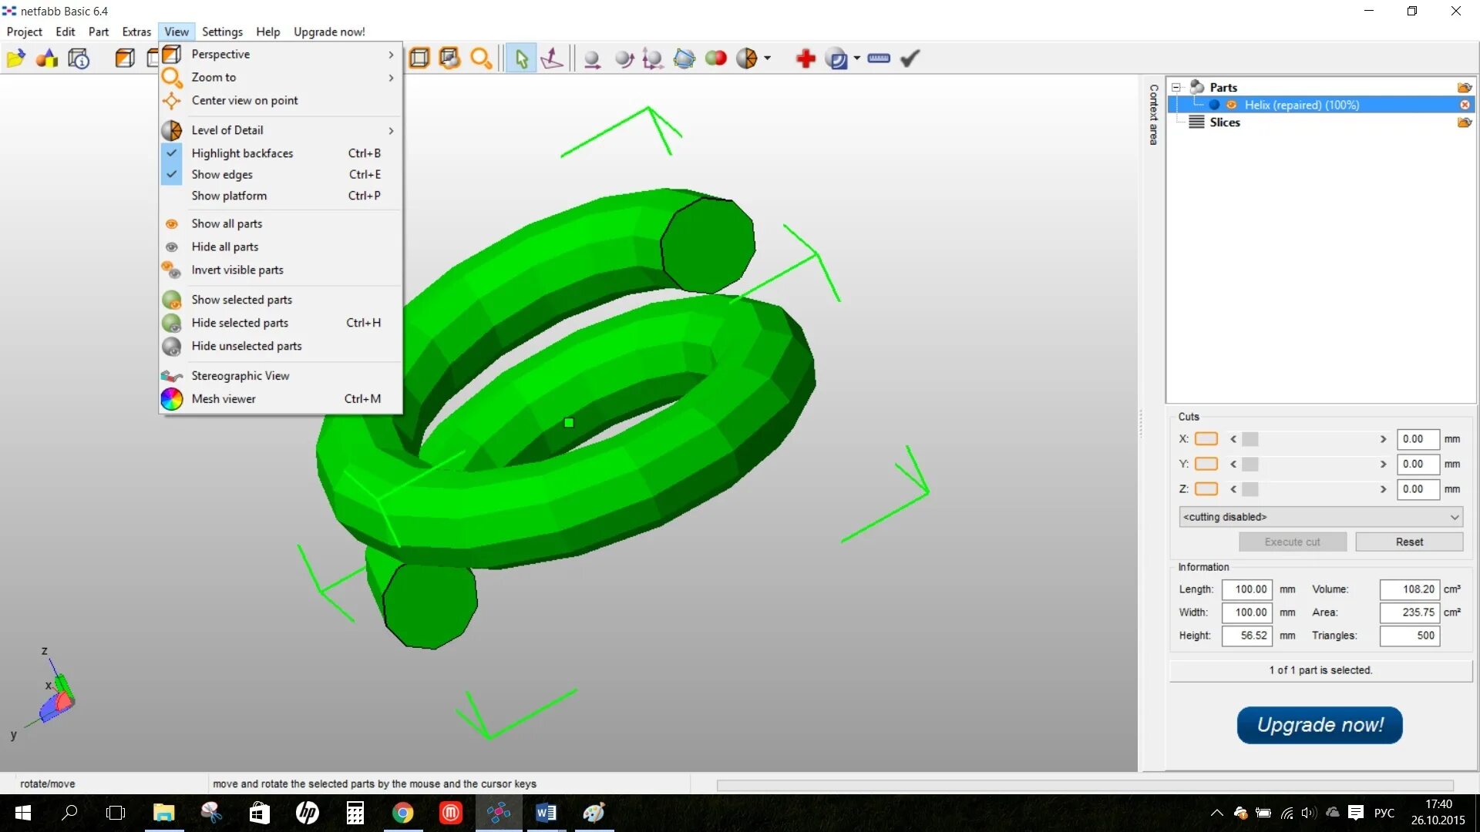Click the red-green boolean spheres icon
This screenshot has width=1480, height=832.
pyautogui.click(x=715, y=59)
